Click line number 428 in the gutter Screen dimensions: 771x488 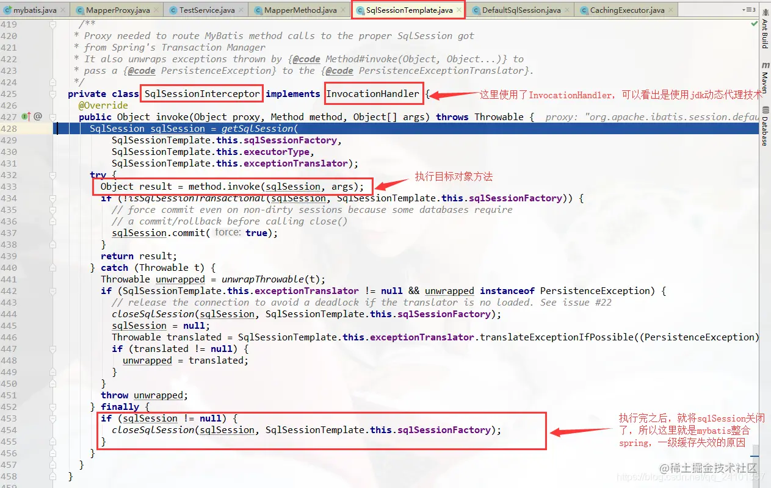[x=9, y=129]
